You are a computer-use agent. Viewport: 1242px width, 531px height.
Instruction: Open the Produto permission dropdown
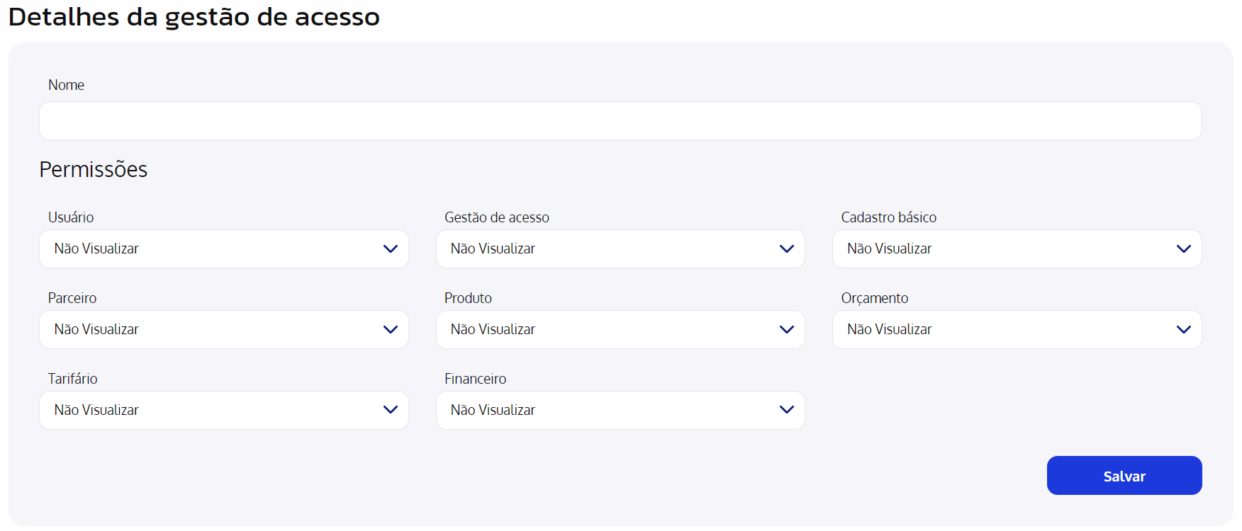point(620,329)
